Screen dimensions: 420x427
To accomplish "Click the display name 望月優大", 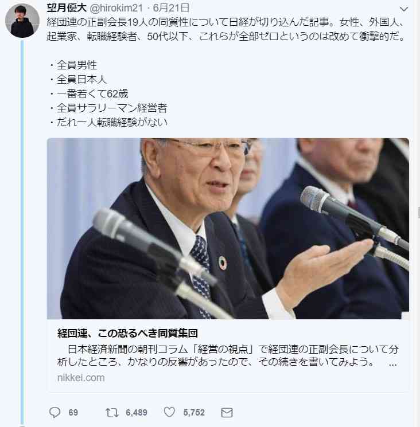I will pos(67,8).
